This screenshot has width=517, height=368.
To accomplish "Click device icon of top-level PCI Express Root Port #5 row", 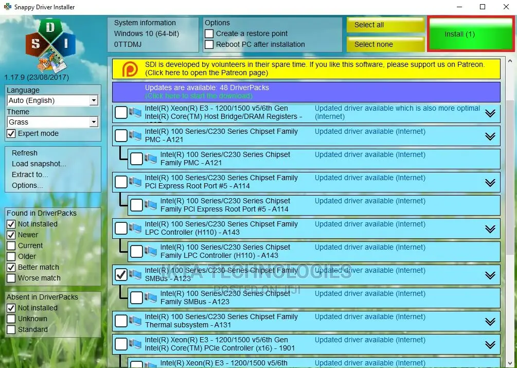I will click(x=135, y=182).
